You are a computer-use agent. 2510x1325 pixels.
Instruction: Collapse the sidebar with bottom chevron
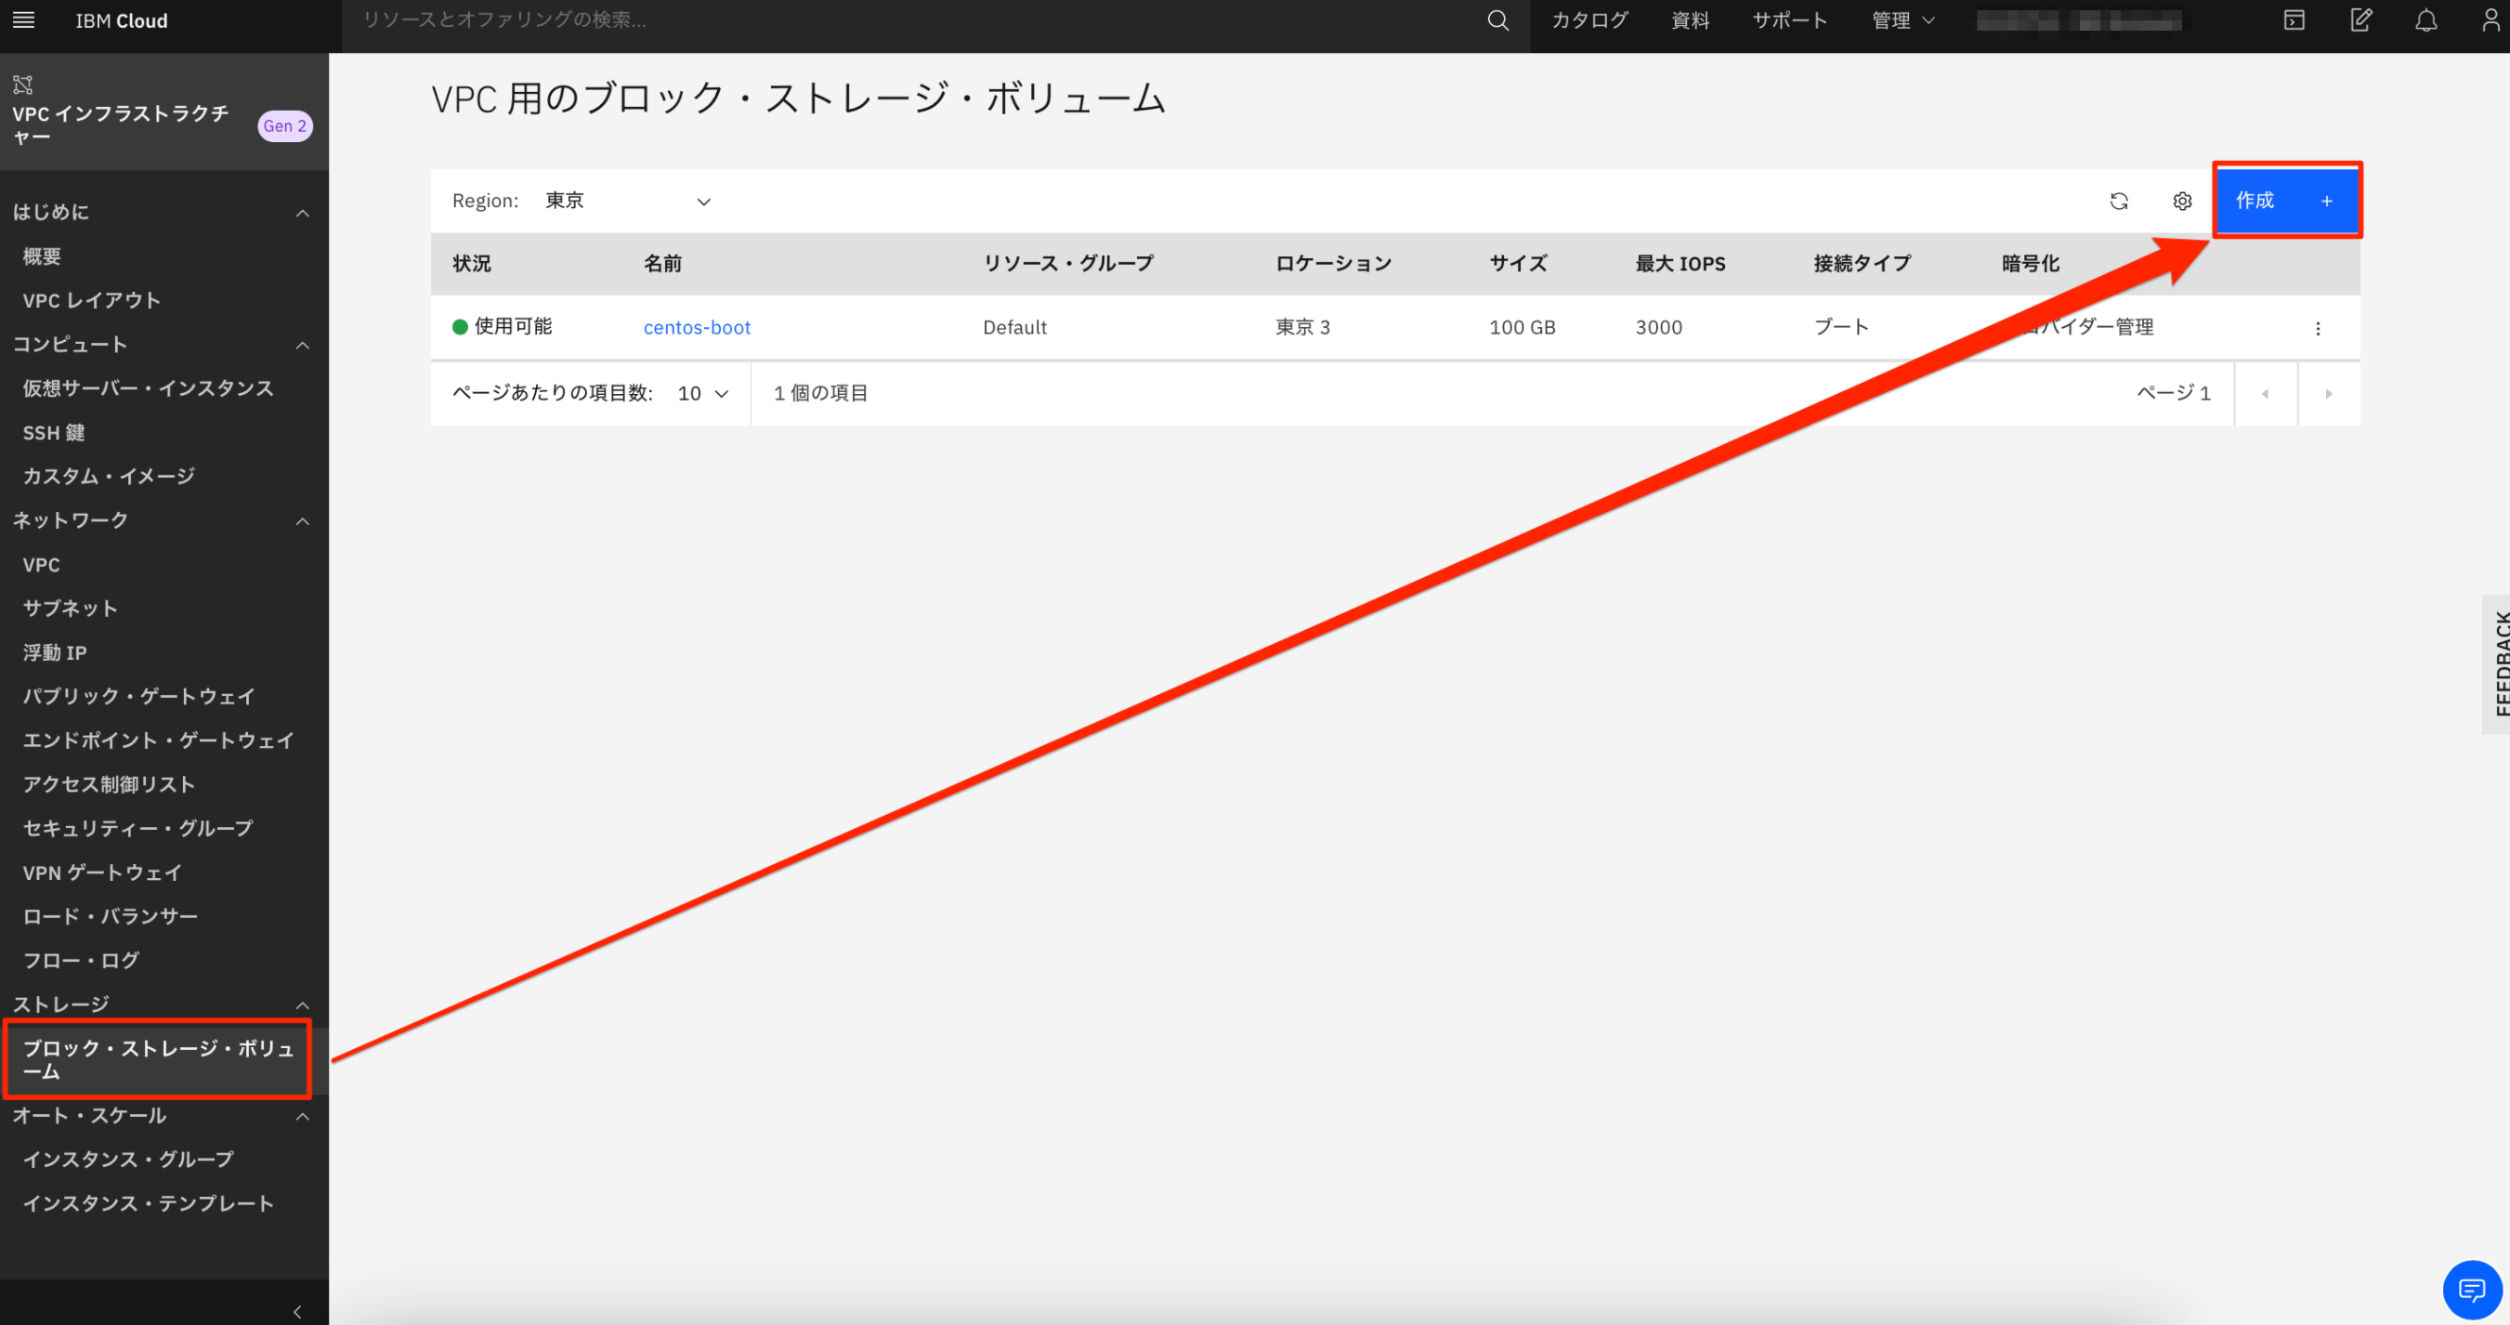point(297,1311)
